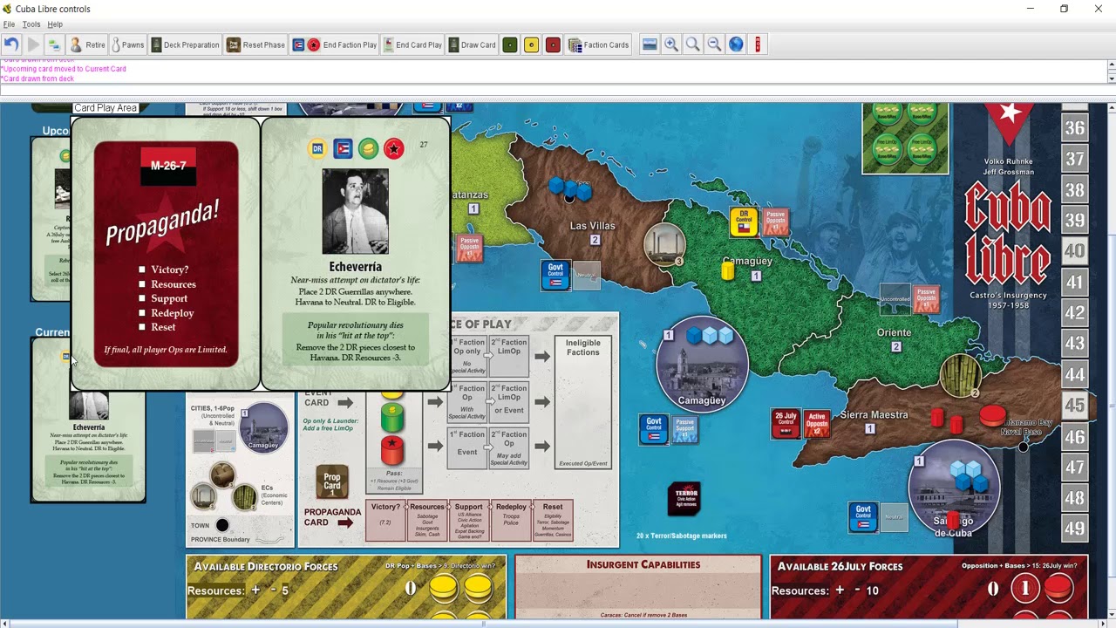Click the red base disc in Available 26July Forces

click(1059, 589)
